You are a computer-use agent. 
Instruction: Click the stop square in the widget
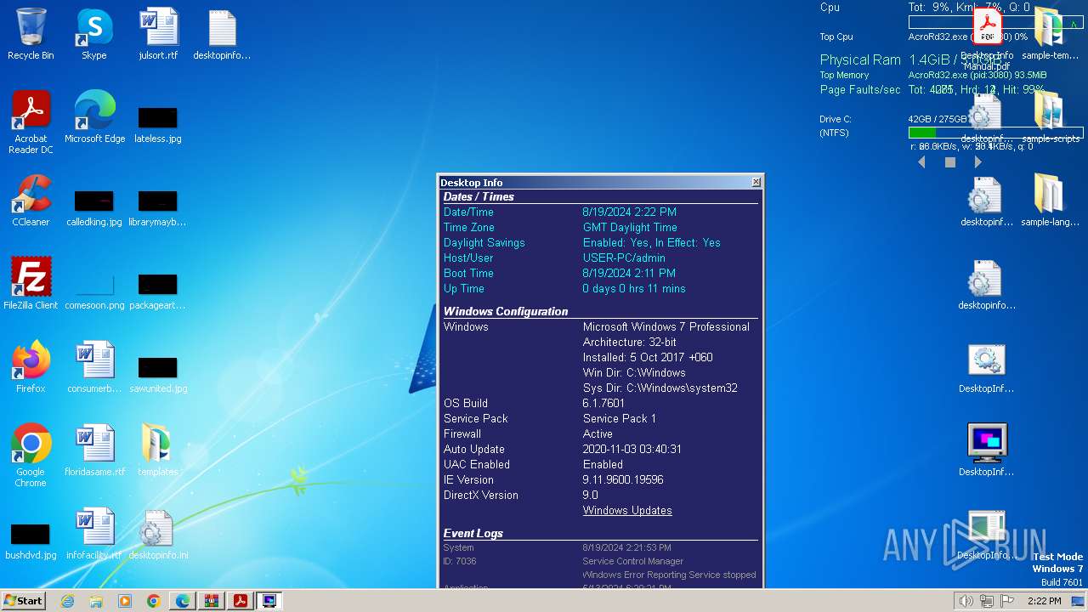(950, 161)
